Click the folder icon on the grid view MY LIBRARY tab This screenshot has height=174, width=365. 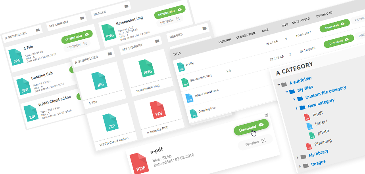point(157,41)
